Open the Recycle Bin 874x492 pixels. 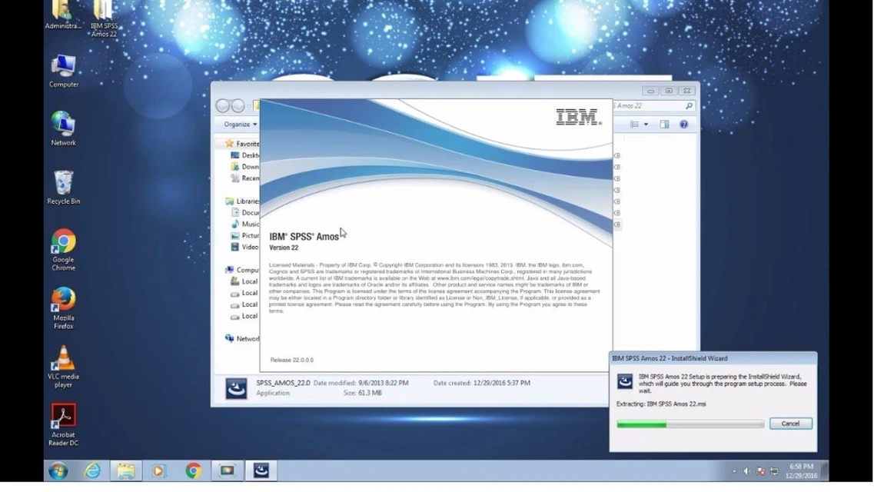[64, 188]
